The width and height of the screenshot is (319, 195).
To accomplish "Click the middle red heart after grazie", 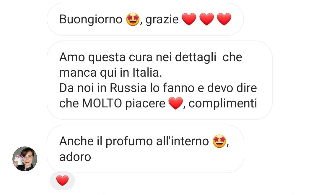I will coord(207,19).
